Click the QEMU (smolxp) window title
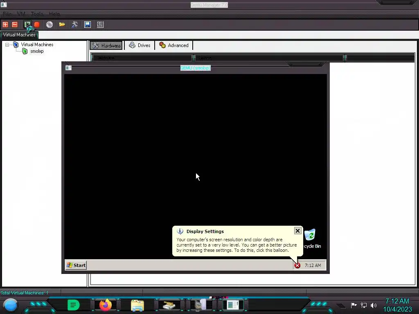The image size is (419, 314). point(196,68)
